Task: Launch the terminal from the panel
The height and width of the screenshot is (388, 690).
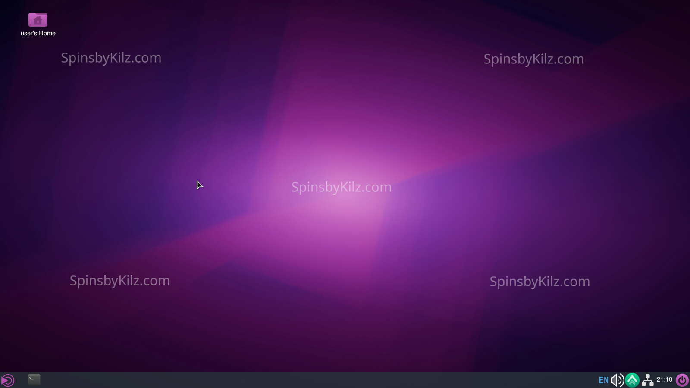Action: click(x=34, y=379)
